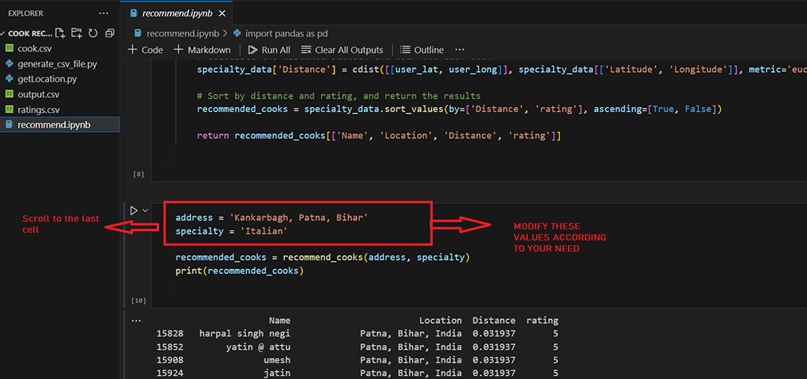Open notebook toolbar more actions ellipsis
The image size is (807, 379).
click(460, 50)
